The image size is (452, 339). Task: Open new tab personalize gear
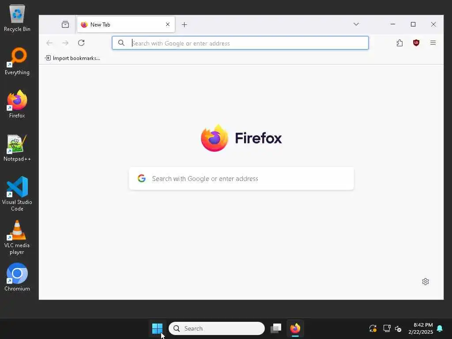tap(426, 282)
